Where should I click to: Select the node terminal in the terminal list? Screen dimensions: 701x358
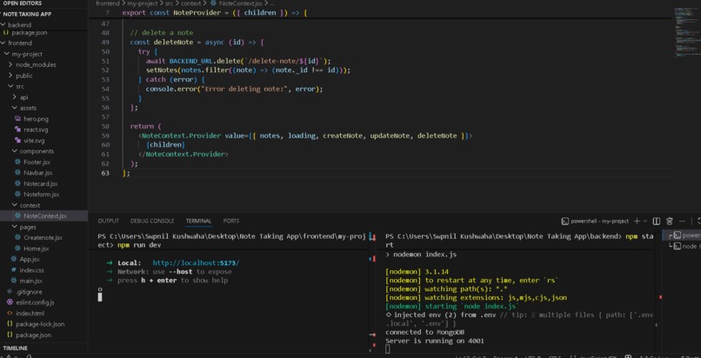point(684,246)
